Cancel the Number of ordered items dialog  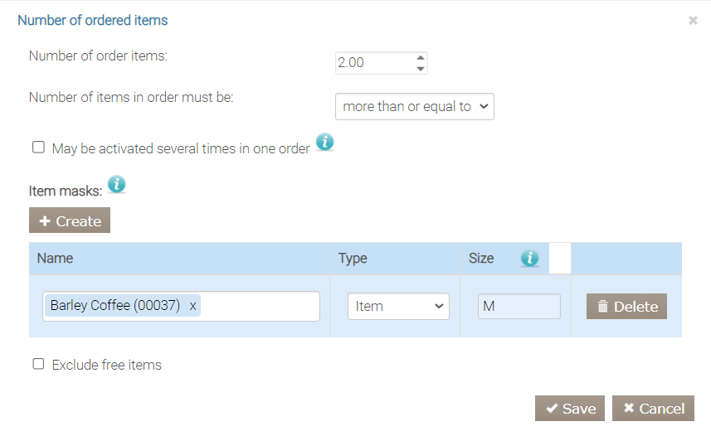click(x=653, y=408)
